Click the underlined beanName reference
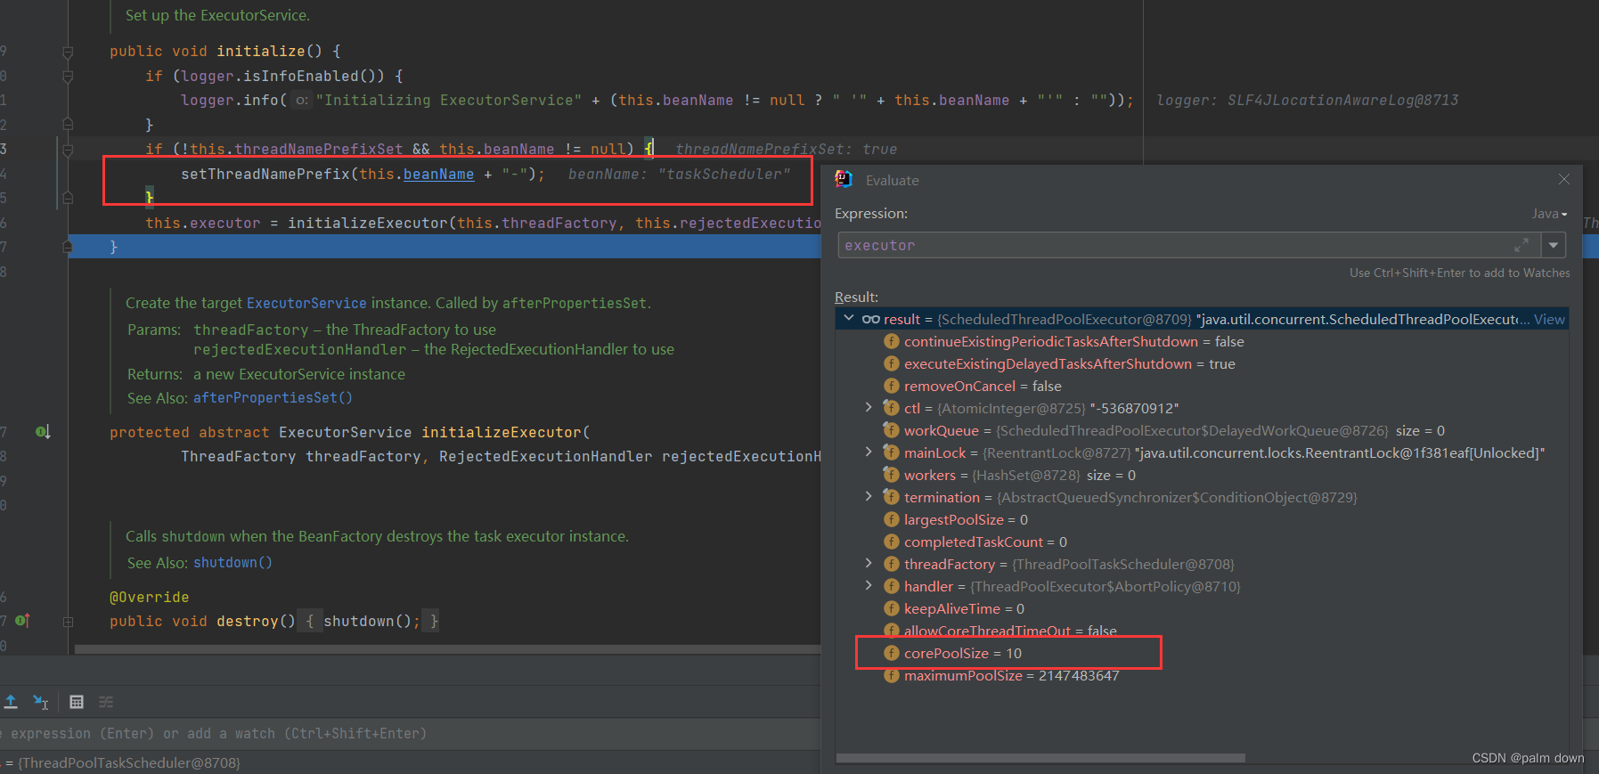The height and width of the screenshot is (774, 1599). pyautogui.click(x=438, y=174)
